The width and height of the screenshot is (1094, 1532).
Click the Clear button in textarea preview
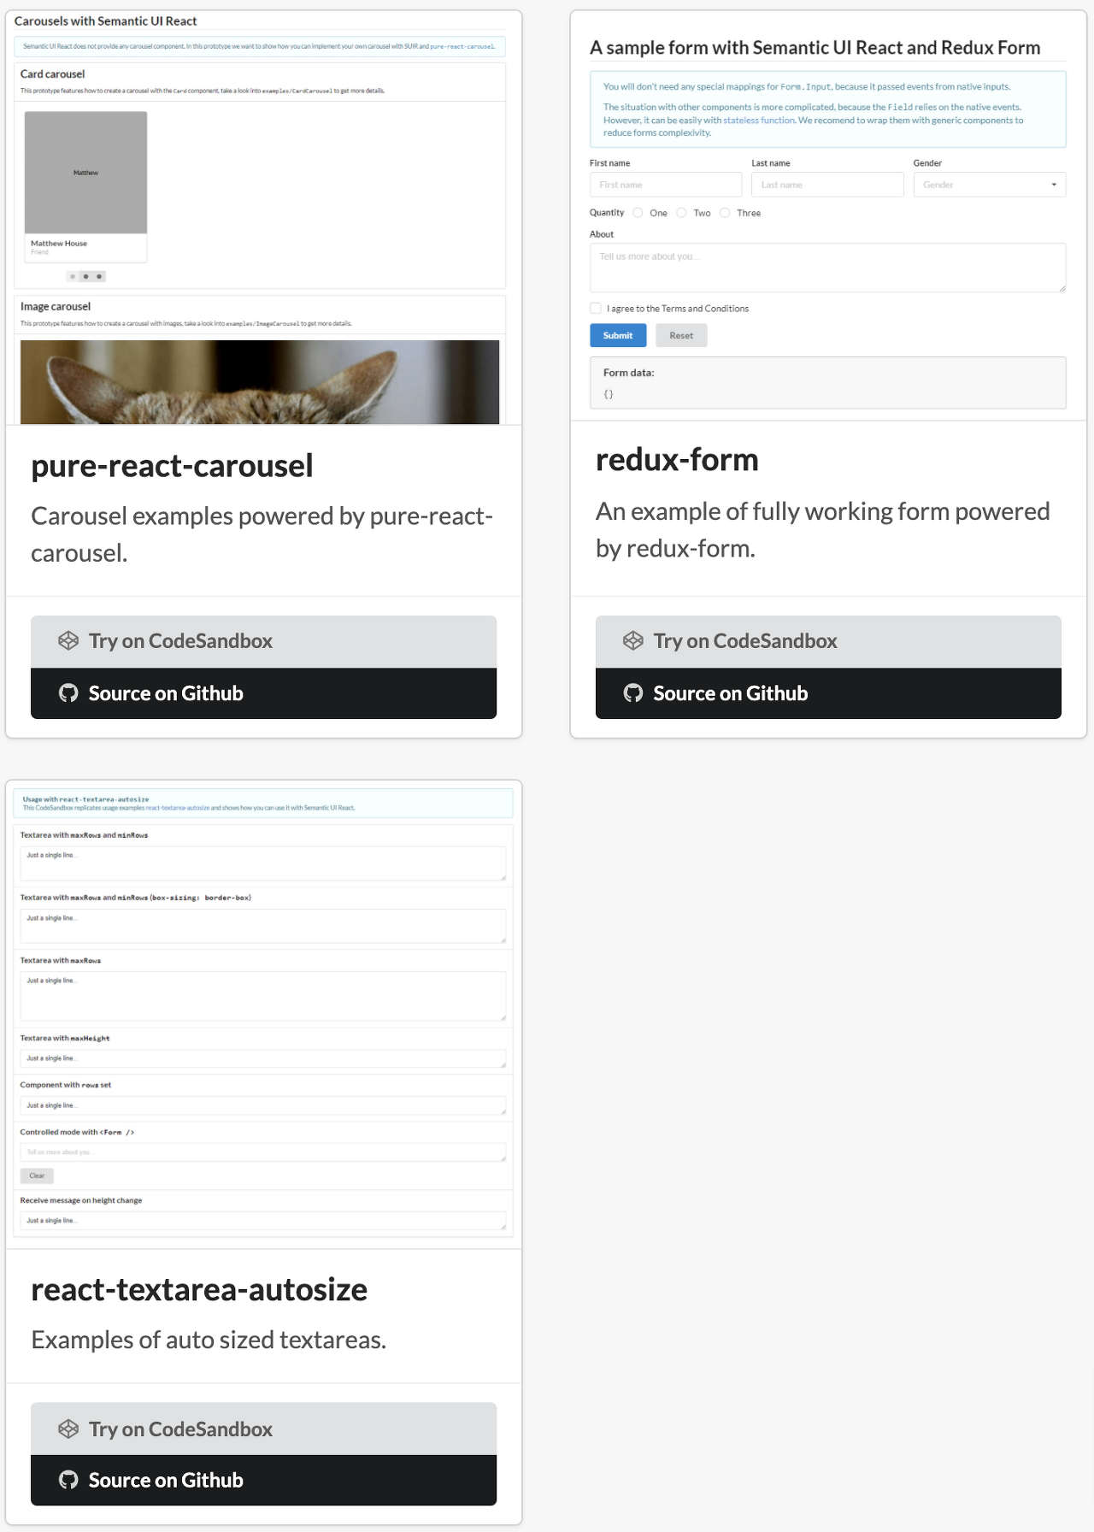coord(37,1176)
